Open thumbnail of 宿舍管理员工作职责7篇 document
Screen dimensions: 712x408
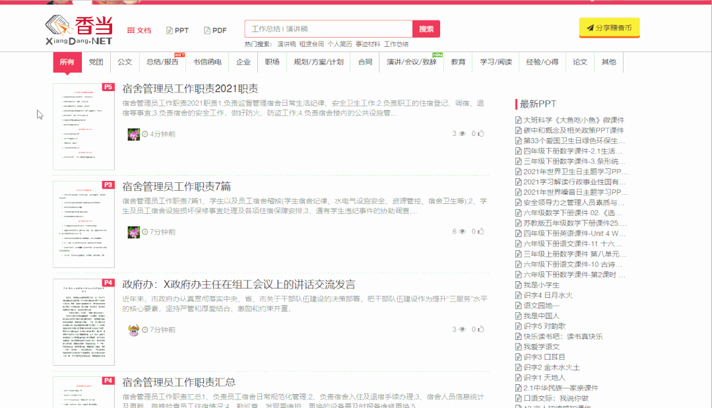coord(84,224)
